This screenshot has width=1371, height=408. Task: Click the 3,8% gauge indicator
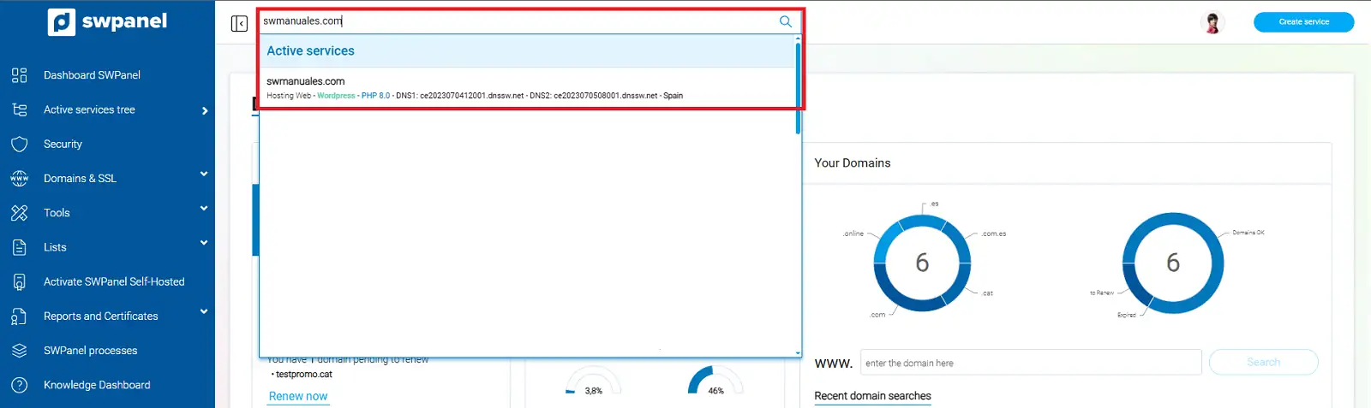[x=594, y=381]
